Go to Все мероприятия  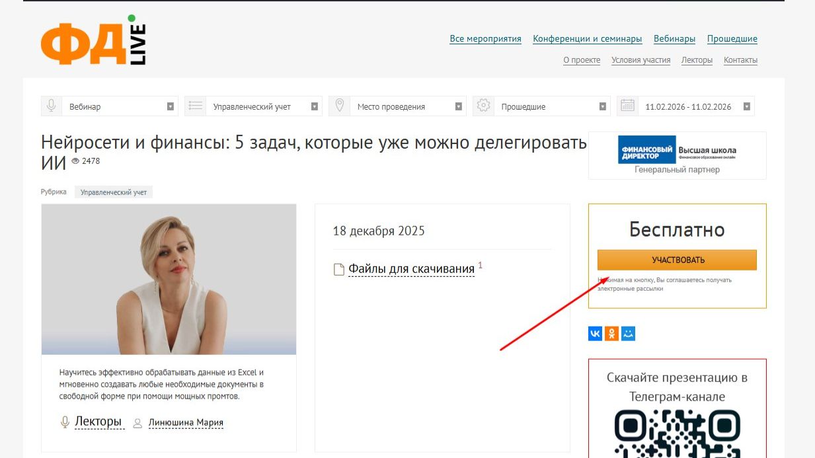(486, 39)
